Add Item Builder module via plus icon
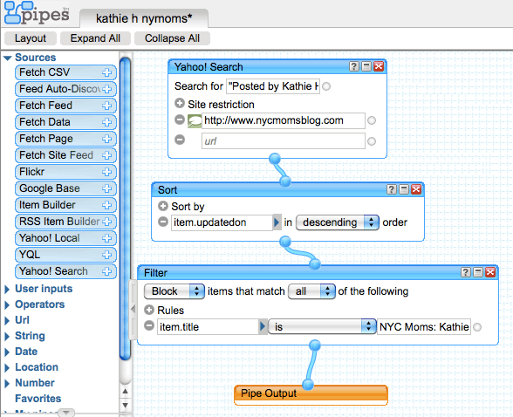The height and width of the screenshot is (417, 513). click(x=106, y=205)
